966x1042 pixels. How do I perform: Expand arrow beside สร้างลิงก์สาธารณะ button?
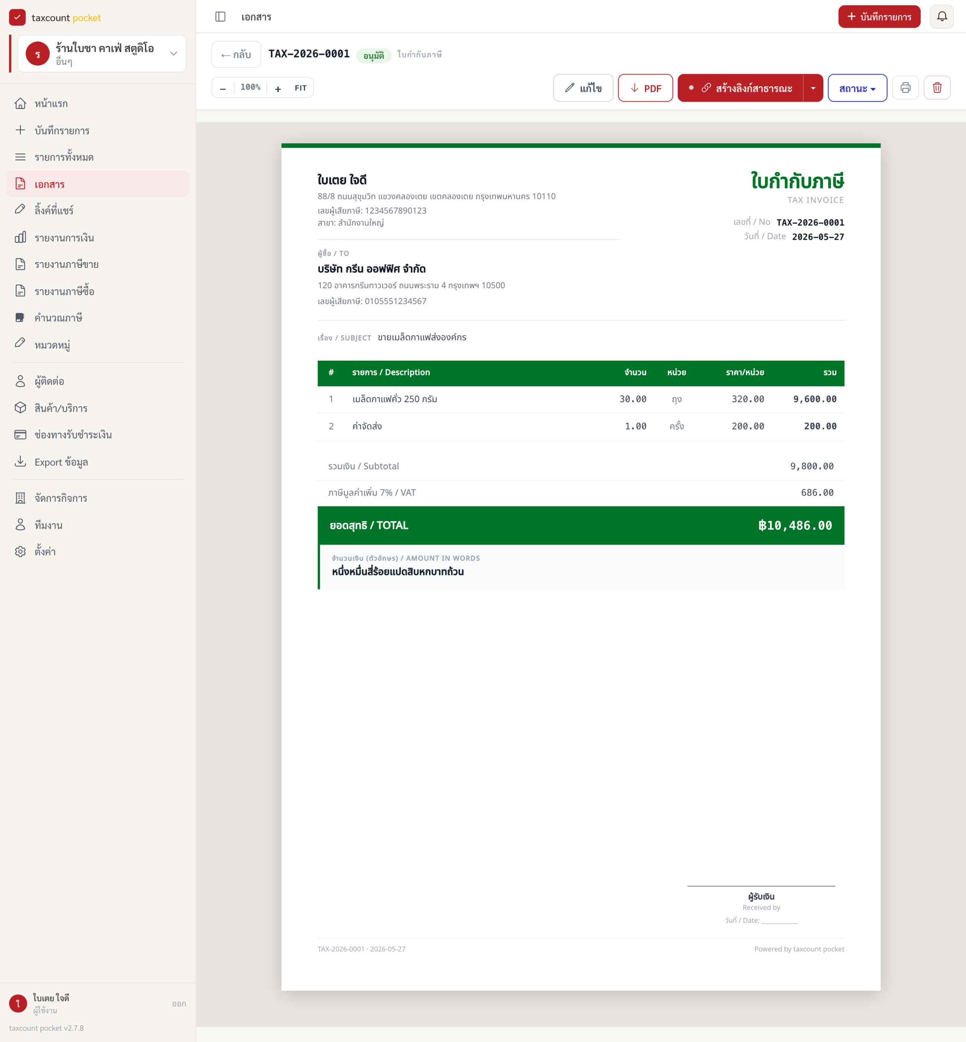pos(813,88)
